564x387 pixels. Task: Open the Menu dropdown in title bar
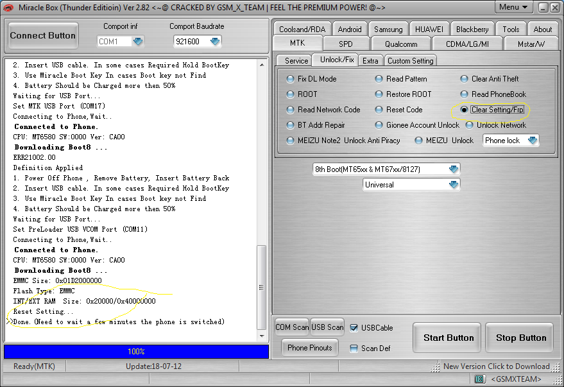[513, 7]
